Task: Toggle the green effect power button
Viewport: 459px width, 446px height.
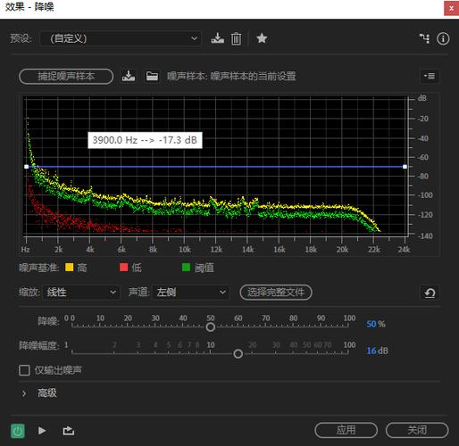Action: coord(18,431)
